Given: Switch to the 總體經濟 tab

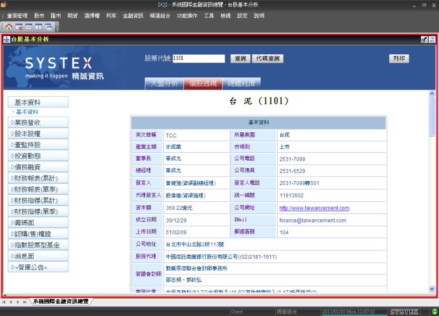Looking at the screenshot, I should click(241, 84).
